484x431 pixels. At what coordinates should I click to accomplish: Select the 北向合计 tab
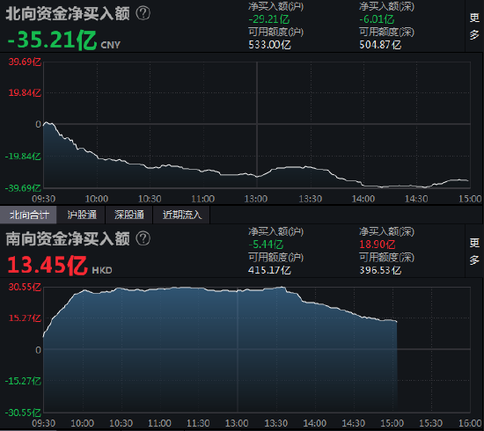coord(29,215)
